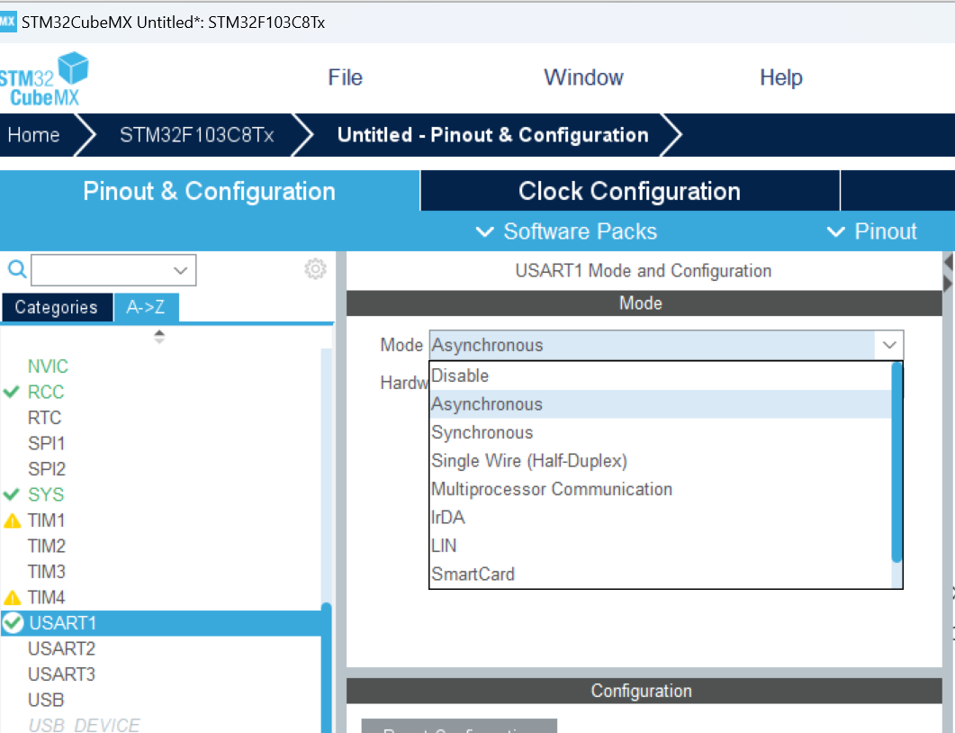Viewport: 955px width, 733px height.
Task: Choose Single Wire (Half-Duplex) mode
Action: [660, 461]
